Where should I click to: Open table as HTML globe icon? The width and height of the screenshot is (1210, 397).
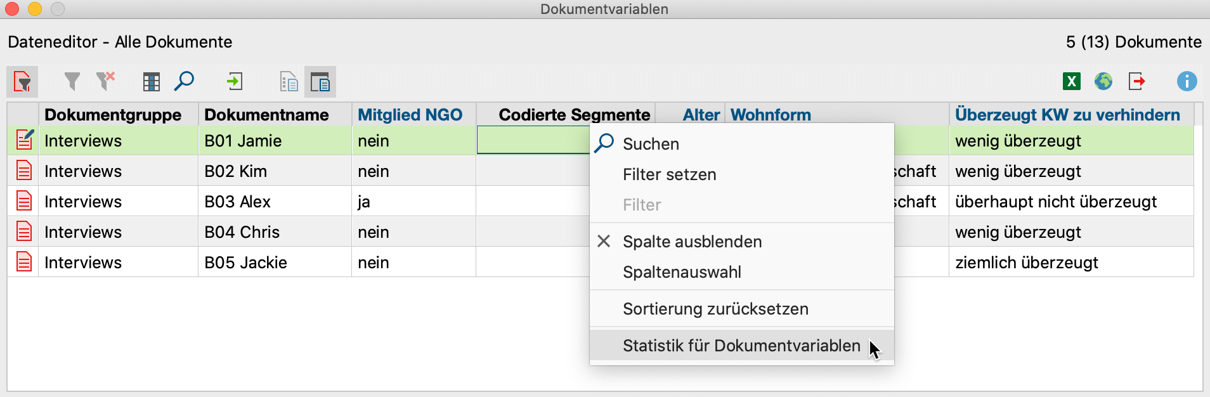pos(1103,81)
